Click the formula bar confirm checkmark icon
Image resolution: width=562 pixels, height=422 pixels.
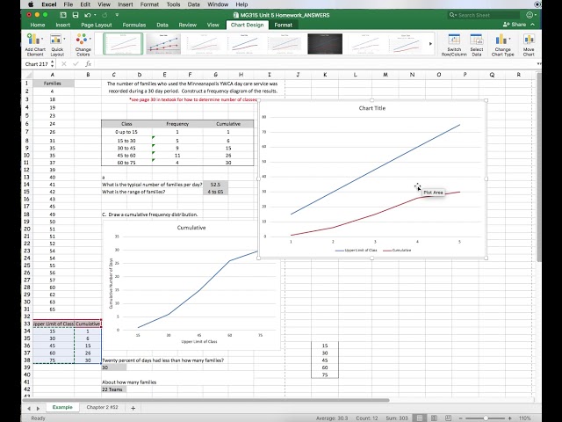pyautogui.click(x=76, y=64)
